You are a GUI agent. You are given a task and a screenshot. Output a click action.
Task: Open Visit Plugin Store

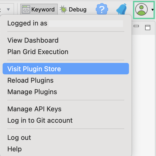click(34, 69)
